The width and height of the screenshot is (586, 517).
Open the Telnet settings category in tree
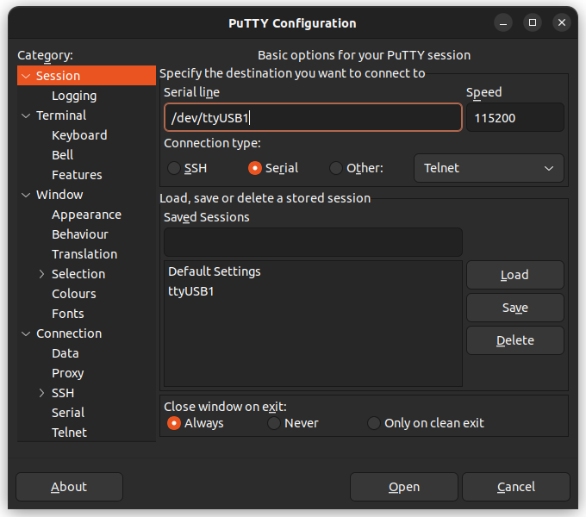(x=70, y=433)
